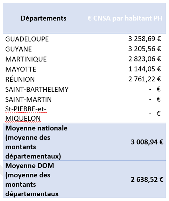Image resolution: width=169 pixels, height=201 pixels.
Task: Click the Moyenne DOM label cell
Action: click(x=32, y=180)
